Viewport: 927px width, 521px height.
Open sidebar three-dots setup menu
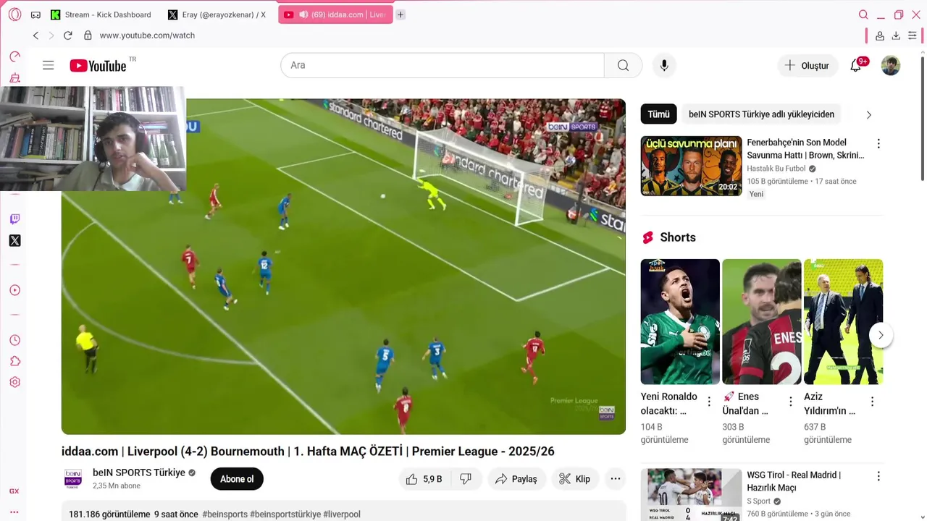(14, 512)
